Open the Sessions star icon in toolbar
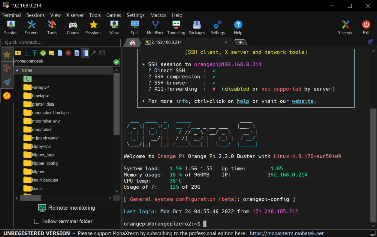The image size is (377, 237). point(94,27)
